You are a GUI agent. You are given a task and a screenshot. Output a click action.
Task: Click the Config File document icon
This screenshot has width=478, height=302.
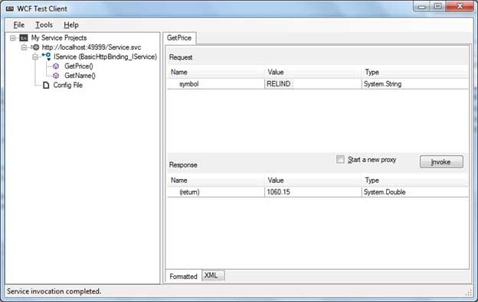click(x=46, y=85)
